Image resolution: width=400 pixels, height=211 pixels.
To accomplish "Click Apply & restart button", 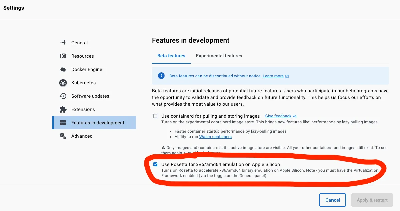I will tap(372, 200).
